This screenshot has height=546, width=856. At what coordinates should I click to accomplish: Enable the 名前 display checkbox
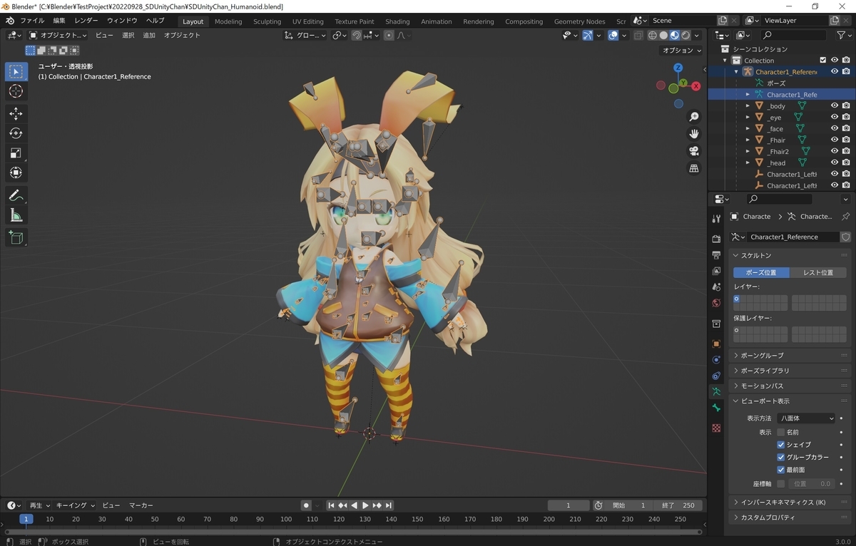780,432
